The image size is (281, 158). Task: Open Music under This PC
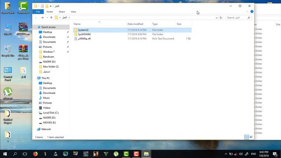point(46,98)
